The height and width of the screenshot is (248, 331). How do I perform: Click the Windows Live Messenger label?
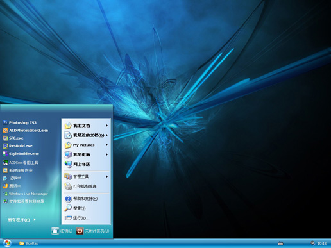28,194
